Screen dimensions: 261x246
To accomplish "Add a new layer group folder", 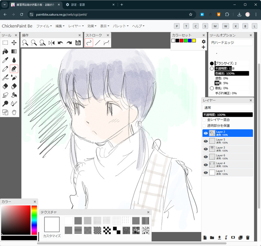I will pos(212,238).
